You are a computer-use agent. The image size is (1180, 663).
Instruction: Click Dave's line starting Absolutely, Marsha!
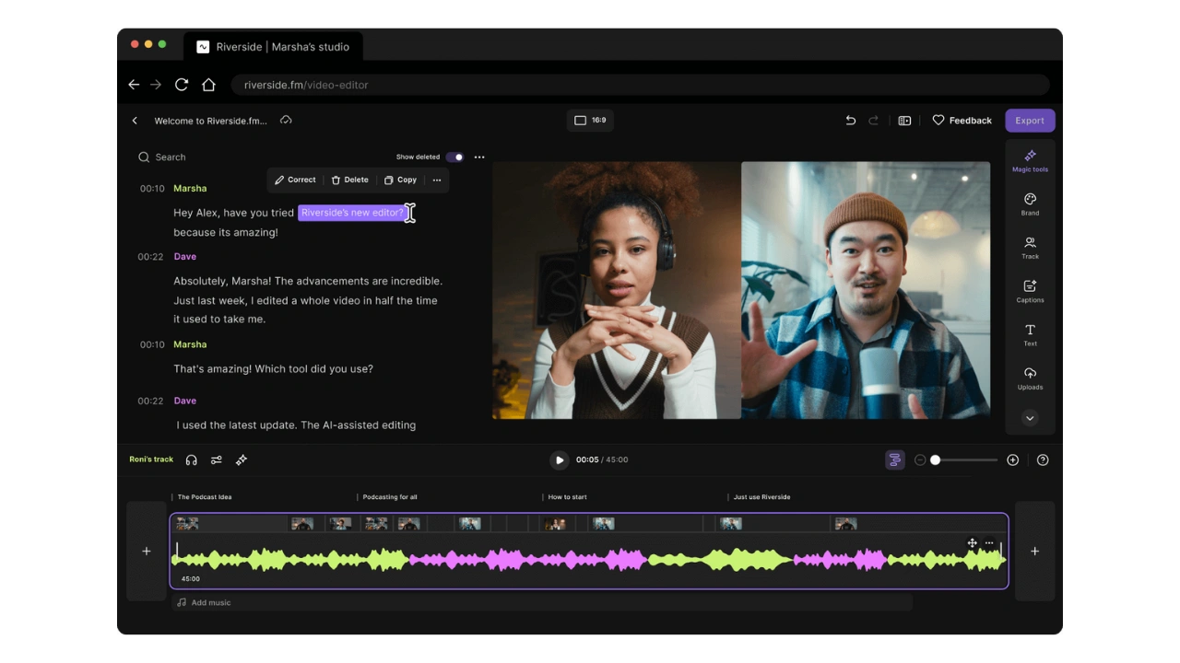pyautogui.click(x=308, y=300)
